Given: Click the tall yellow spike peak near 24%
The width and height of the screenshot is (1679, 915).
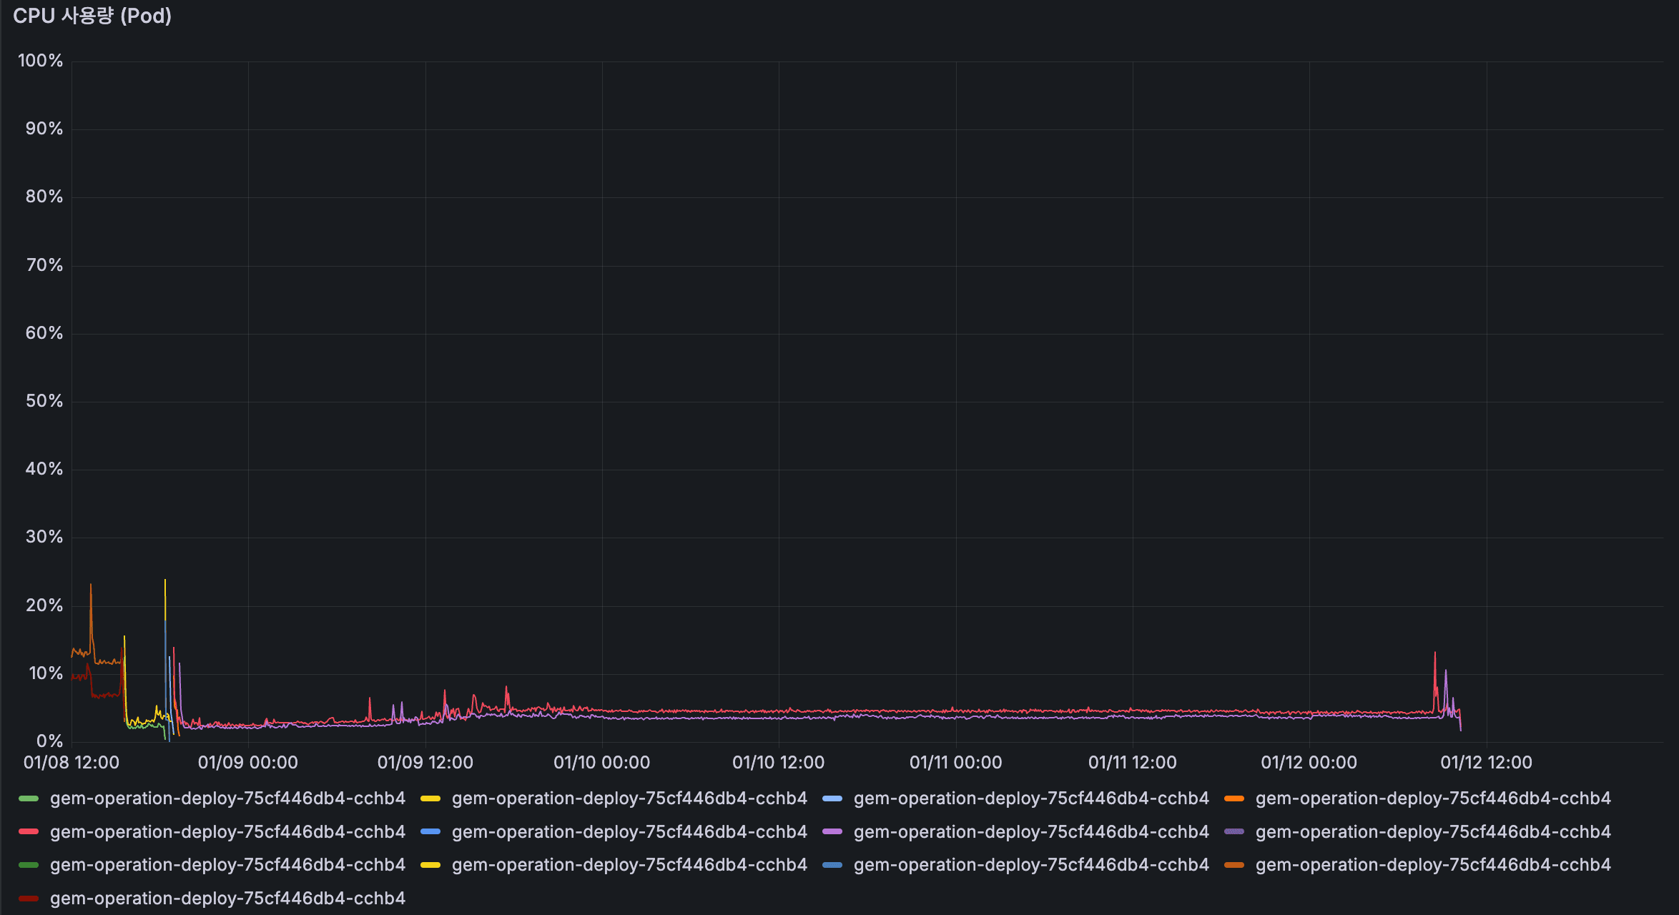Looking at the screenshot, I should (165, 581).
